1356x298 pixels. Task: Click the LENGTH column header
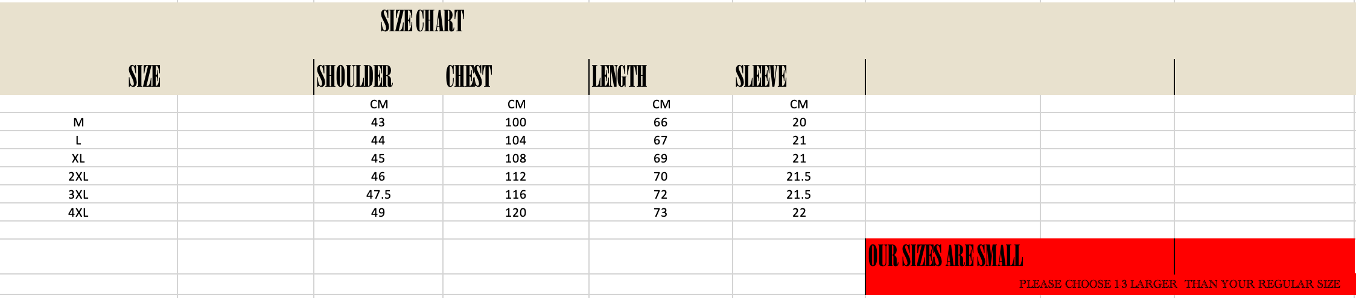[x=619, y=76]
